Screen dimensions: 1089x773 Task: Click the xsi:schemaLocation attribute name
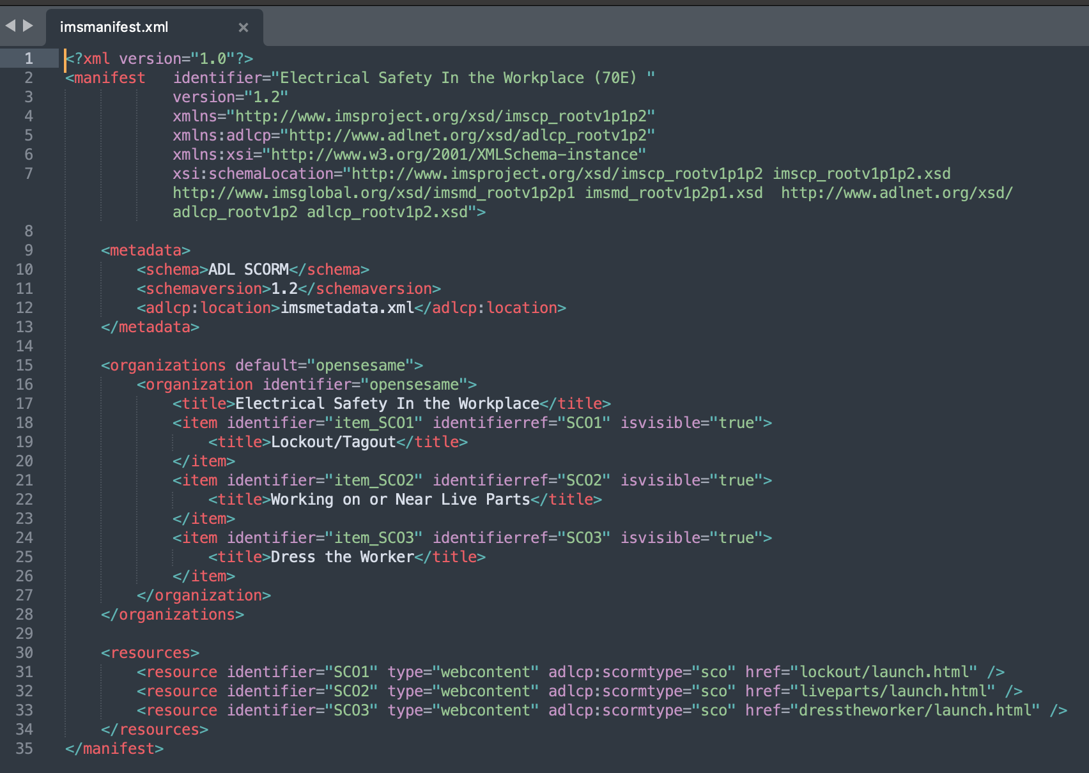tap(252, 174)
